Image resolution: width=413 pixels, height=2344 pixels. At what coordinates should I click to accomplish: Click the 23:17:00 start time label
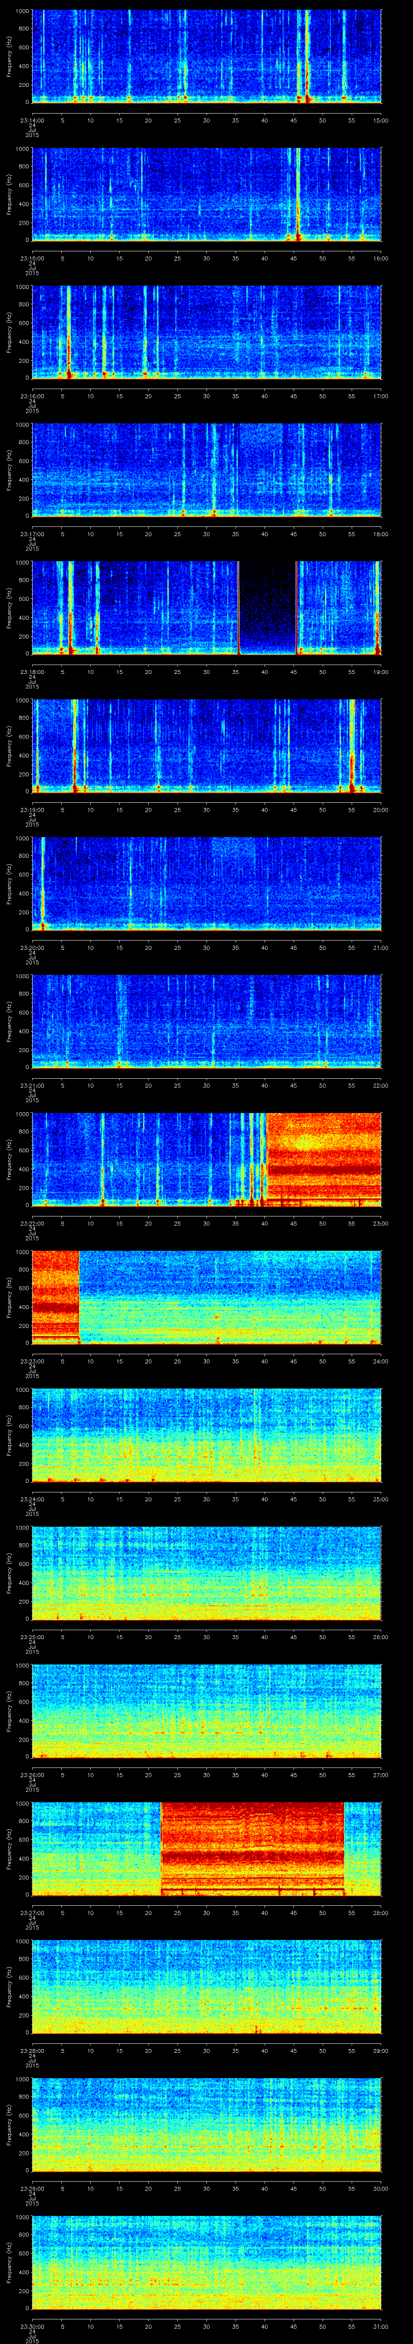click(32, 533)
